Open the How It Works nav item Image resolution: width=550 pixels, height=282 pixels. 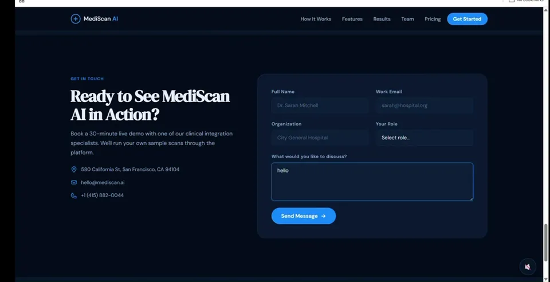pos(316,19)
